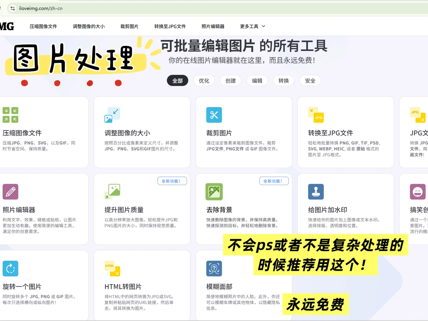428x321 pixels.
Task: Click the remove background icon
Action: (x=214, y=192)
